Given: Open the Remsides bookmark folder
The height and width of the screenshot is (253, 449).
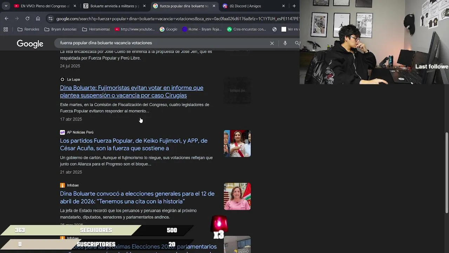Looking at the screenshot, I should [x=28, y=29].
